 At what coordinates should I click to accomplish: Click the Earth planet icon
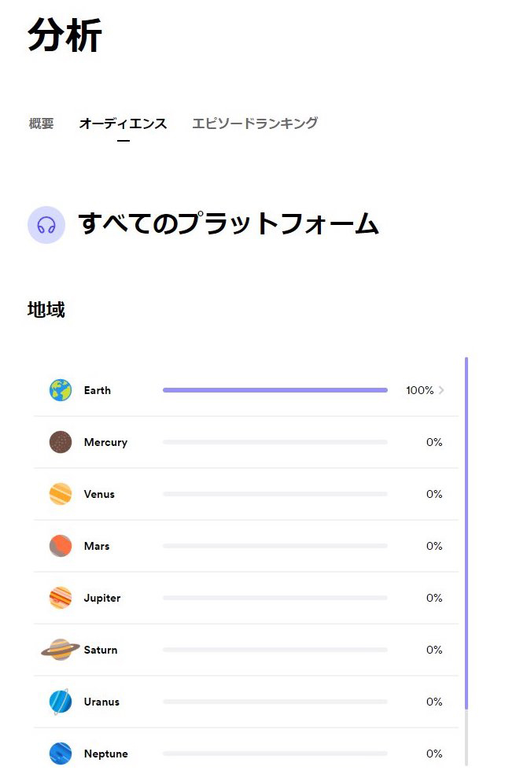(61, 390)
